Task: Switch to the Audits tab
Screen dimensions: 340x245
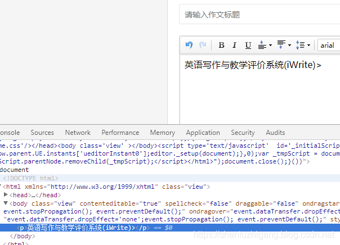Action: [x=275, y=133]
